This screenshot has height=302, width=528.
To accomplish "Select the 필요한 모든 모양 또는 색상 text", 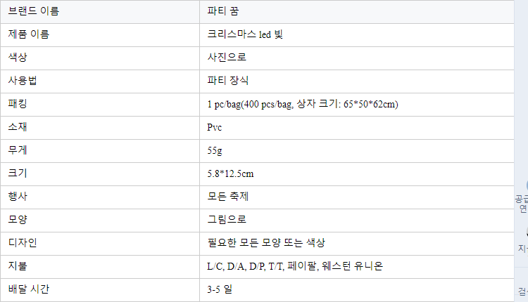I will [x=266, y=244].
